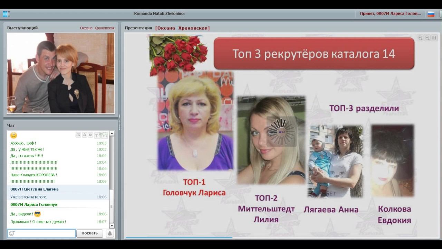Click the Презентация header label
The image size is (442, 249).
click(138, 28)
